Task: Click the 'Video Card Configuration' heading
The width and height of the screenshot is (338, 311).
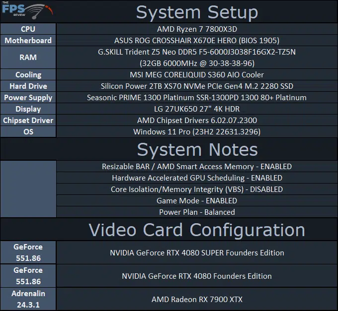Action: pyautogui.click(x=197, y=230)
